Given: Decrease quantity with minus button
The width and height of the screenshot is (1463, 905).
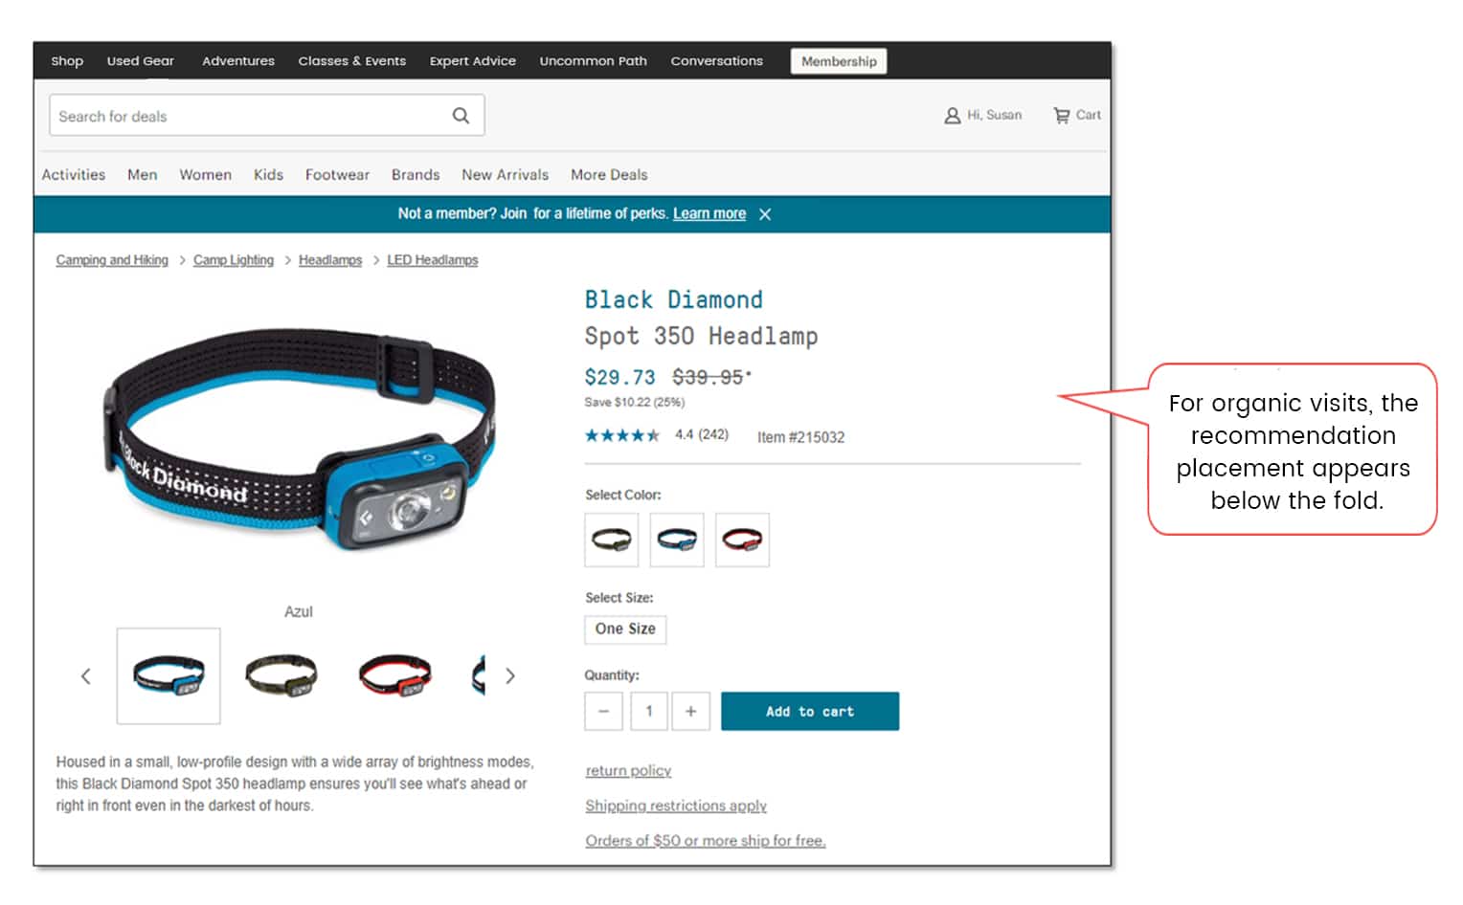Looking at the screenshot, I should [x=603, y=711].
